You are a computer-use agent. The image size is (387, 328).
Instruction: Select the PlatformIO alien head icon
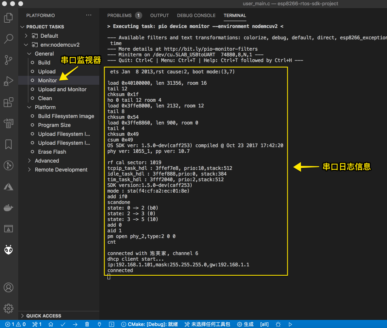pyautogui.click(x=9, y=250)
